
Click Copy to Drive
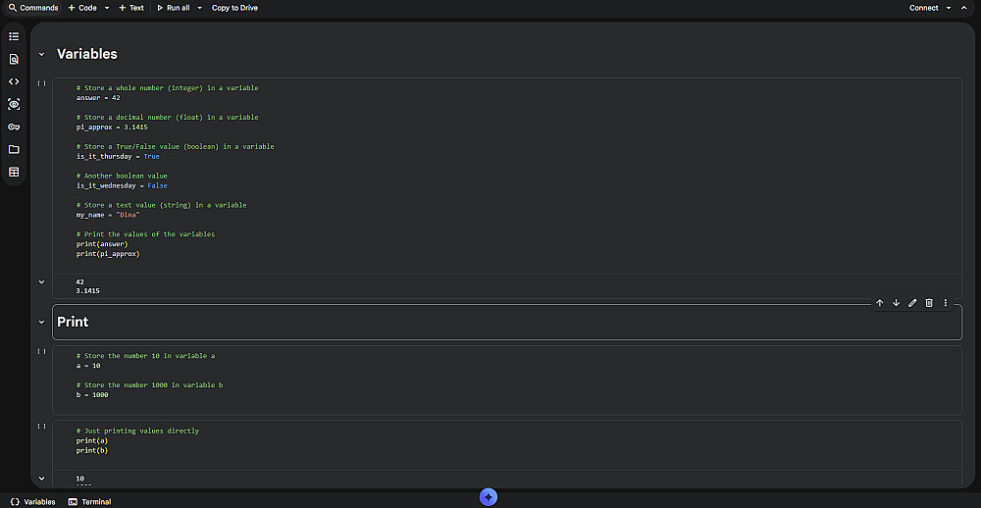coord(234,8)
